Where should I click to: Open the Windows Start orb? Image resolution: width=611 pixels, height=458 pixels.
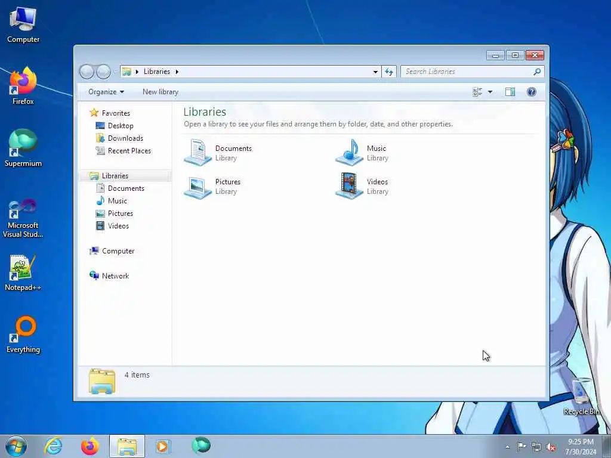coord(16,446)
